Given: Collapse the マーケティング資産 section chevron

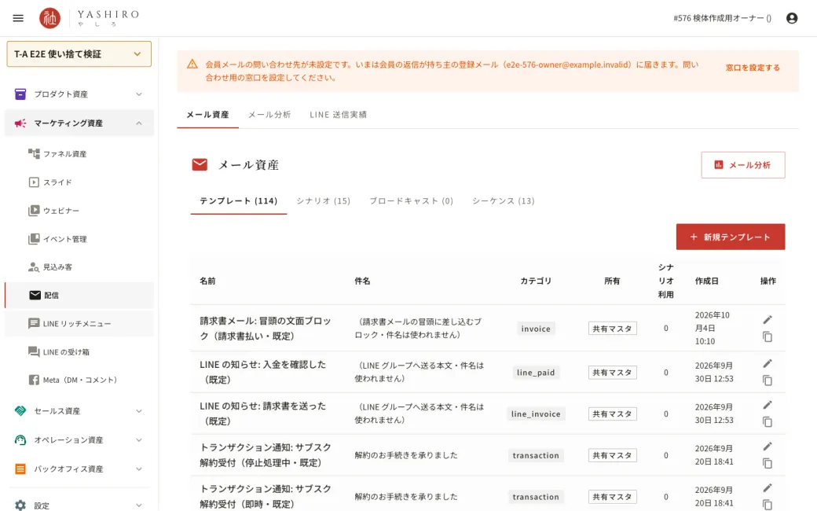Looking at the screenshot, I should [x=139, y=123].
